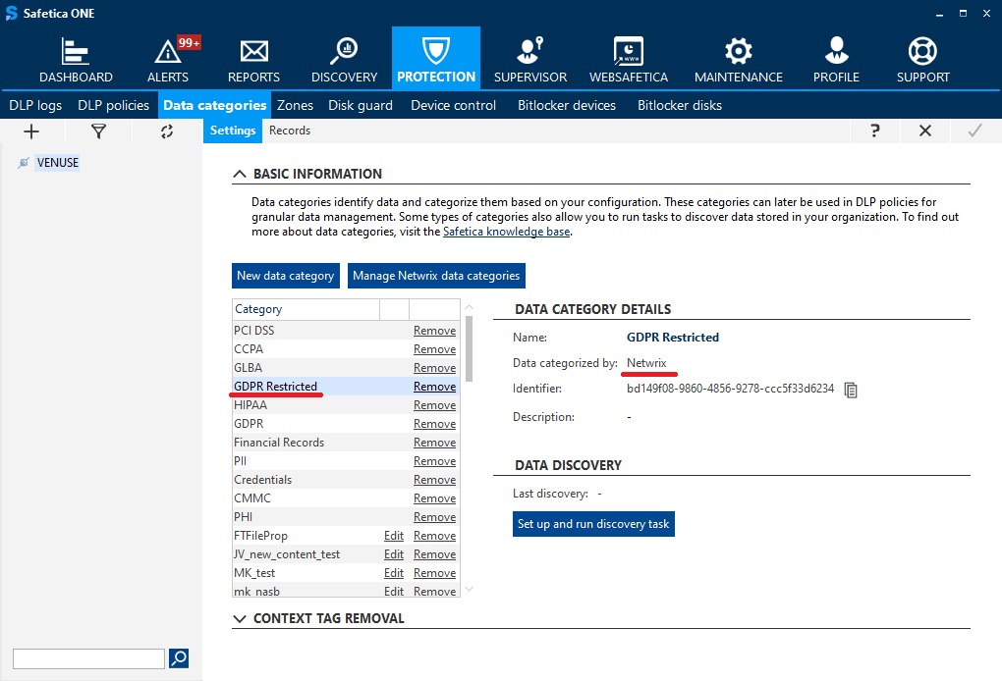Select the Settings sub-tab

233,131
